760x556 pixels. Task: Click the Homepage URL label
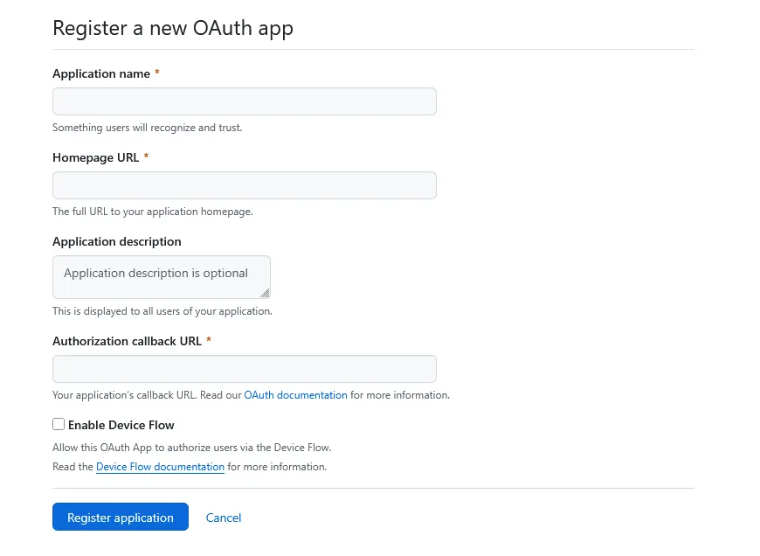click(x=95, y=157)
